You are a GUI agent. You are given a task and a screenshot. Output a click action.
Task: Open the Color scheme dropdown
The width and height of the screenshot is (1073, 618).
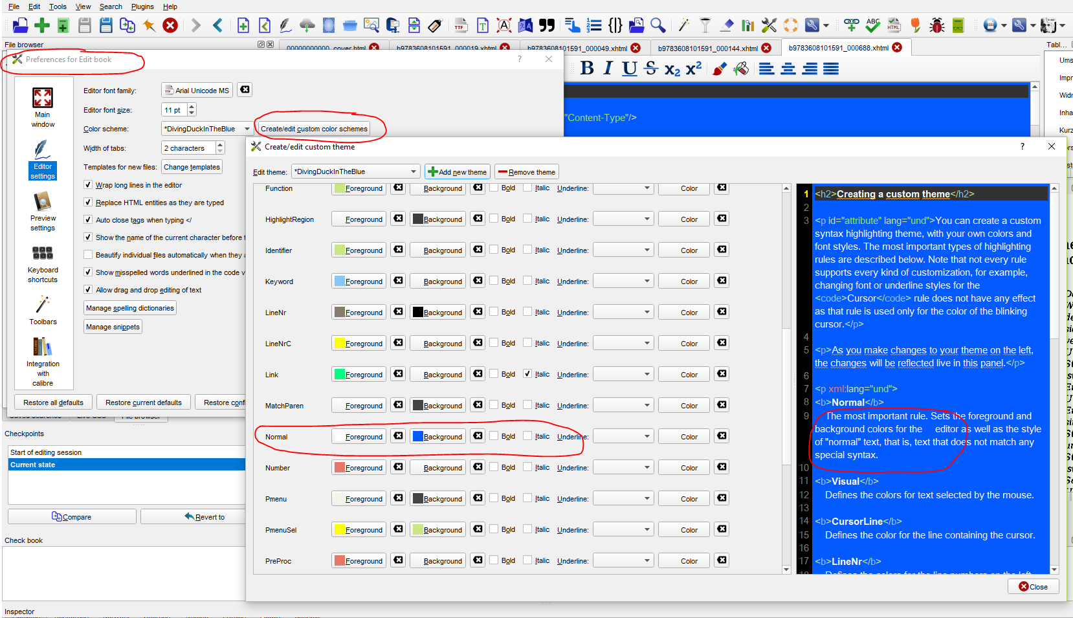[206, 129]
